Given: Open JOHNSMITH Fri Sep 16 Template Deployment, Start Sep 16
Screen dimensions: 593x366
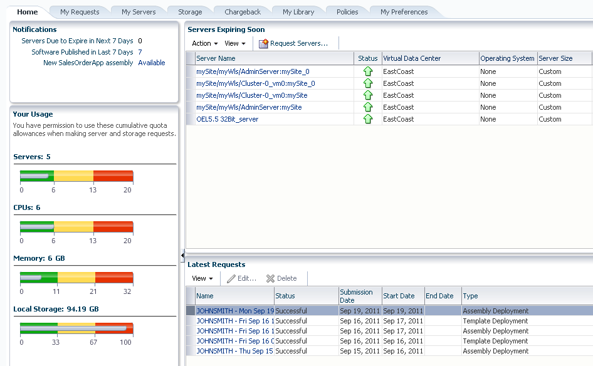Looking at the screenshot, I should point(235,341).
